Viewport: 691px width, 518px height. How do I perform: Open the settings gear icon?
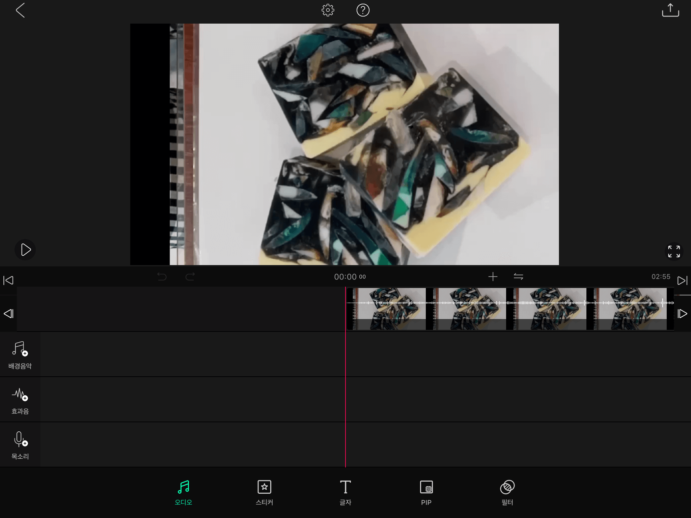pos(328,10)
